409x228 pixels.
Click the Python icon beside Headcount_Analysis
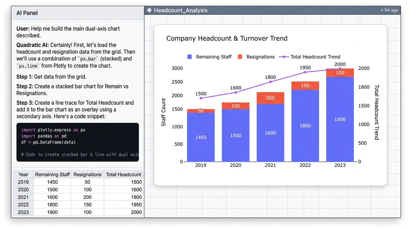[149, 10]
